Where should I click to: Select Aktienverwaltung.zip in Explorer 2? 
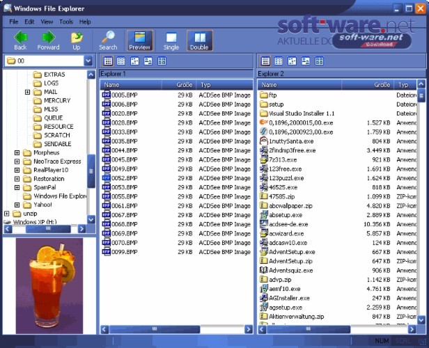[292, 317]
